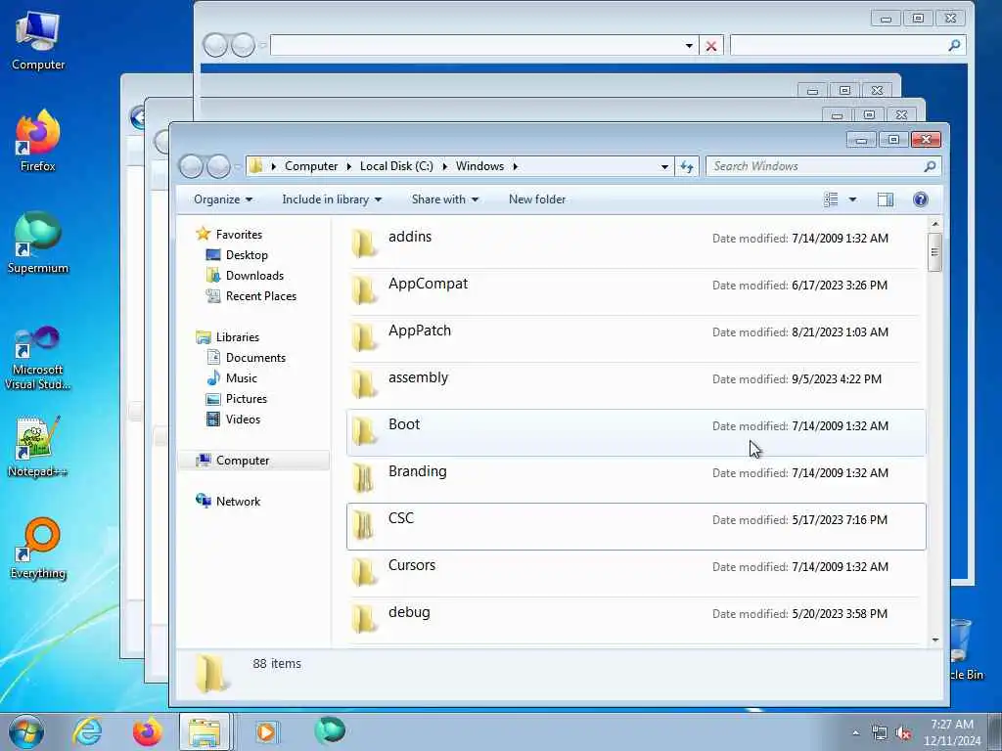Open Microsoft Visual Studio desktop shortcut
Viewport: 1002px width, 751px height.
(38, 358)
